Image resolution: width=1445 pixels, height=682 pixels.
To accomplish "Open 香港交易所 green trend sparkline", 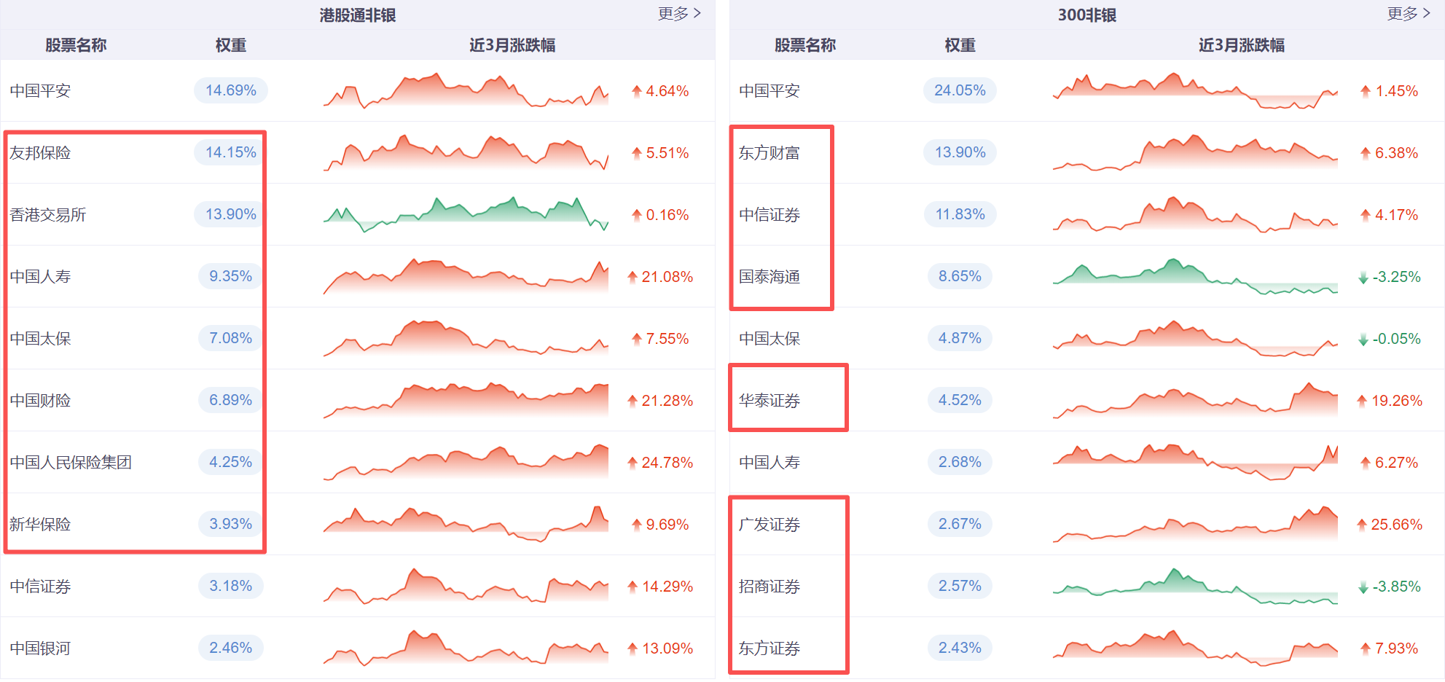I will click(x=466, y=214).
